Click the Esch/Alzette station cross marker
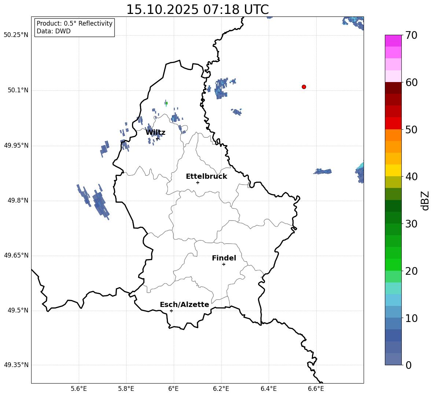 (x=171, y=311)
